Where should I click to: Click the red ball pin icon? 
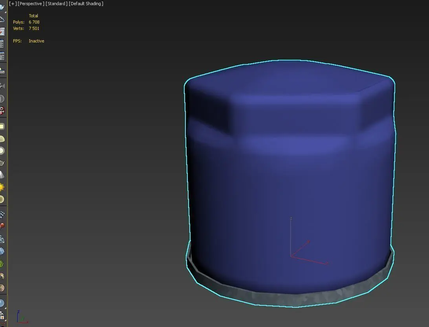[x=2, y=226]
